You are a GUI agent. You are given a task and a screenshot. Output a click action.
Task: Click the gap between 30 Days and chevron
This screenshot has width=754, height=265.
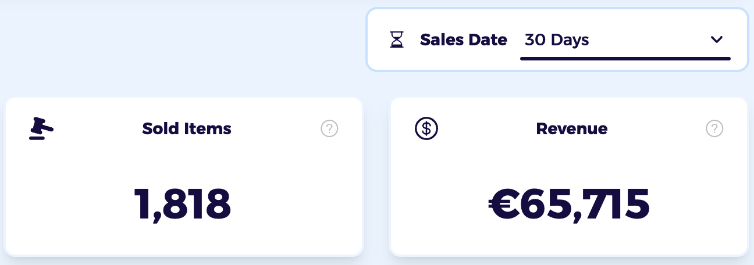point(649,40)
